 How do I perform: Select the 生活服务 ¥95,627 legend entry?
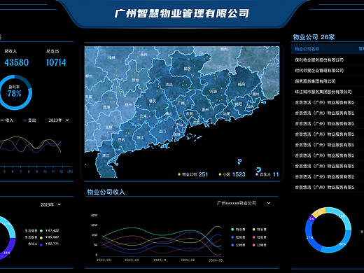point(42,237)
